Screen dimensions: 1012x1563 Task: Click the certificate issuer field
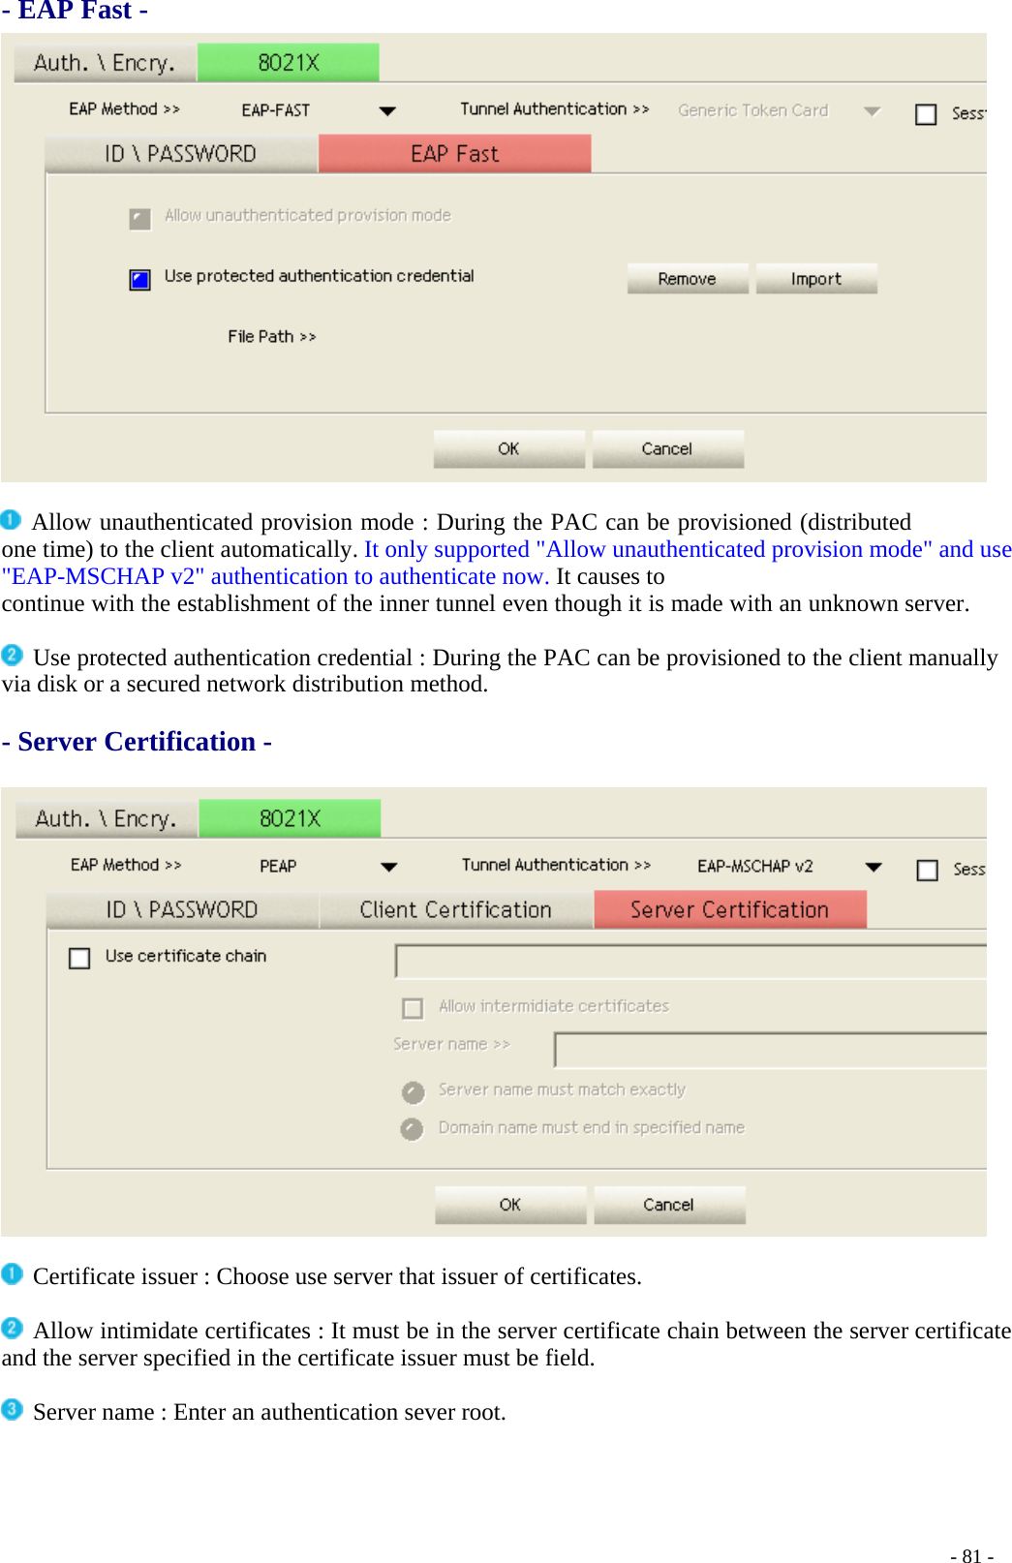coord(690,961)
